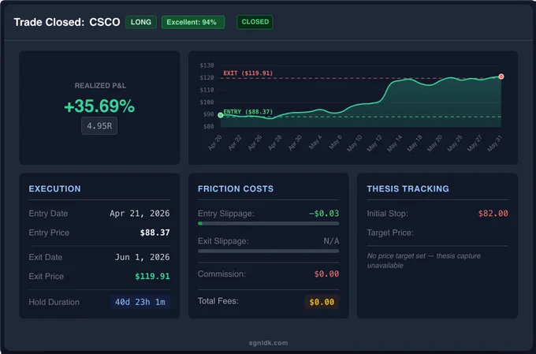This screenshot has width=536, height=354.
Task: Click the Total Fees $0.00 badge
Action: pyautogui.click(x=322, y=302)
